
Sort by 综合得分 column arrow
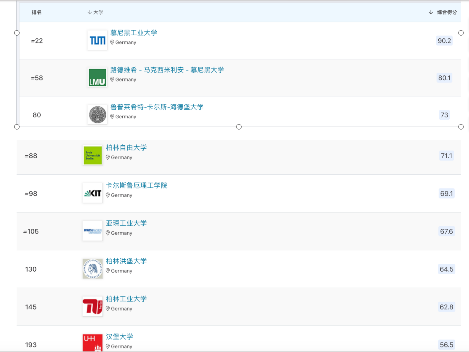[x=431, y=12]
